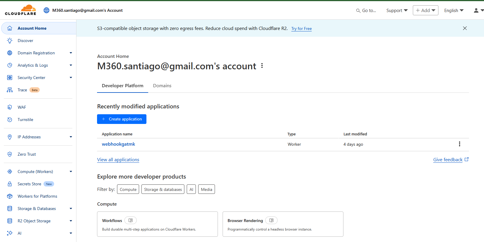Open the View all applications link
This screenshot has height=242, width=484.
tap(118, 160)
